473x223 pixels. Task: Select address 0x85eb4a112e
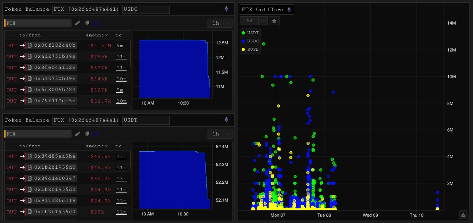click(55, 68)
